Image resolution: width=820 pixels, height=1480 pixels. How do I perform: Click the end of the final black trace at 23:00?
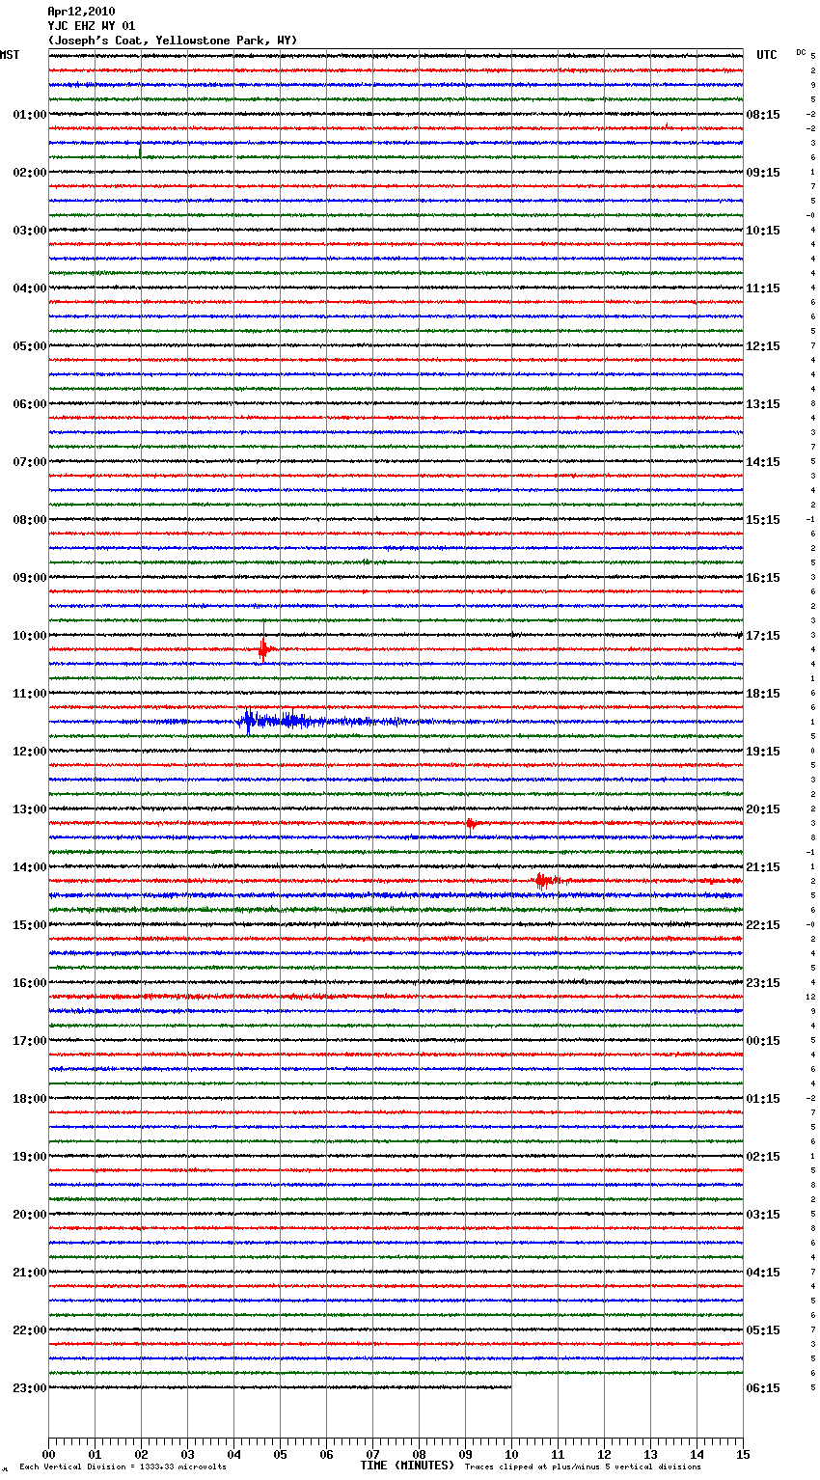click(x=510, y=1387)
